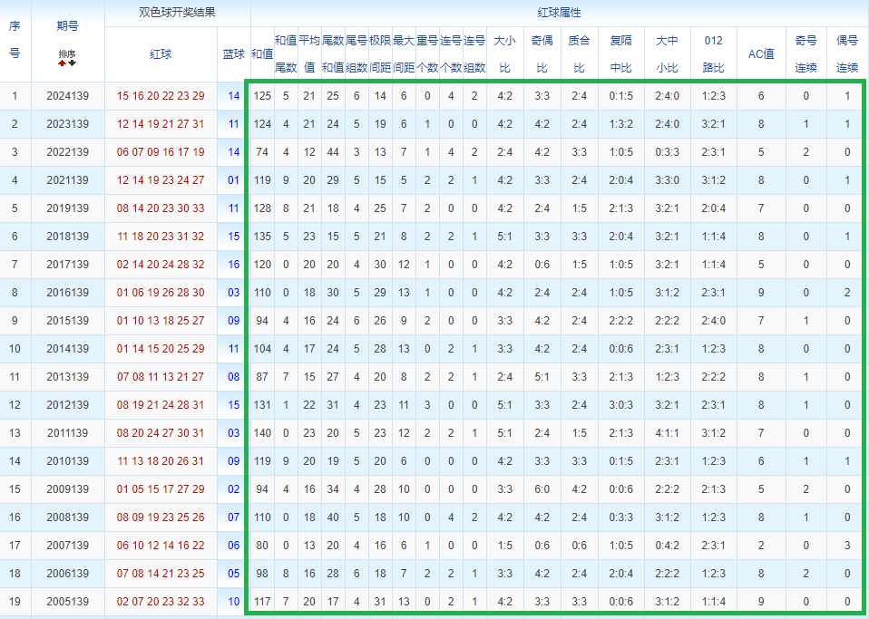Click odd-even ratio 6:0 in row 2009139

(542, 489)
